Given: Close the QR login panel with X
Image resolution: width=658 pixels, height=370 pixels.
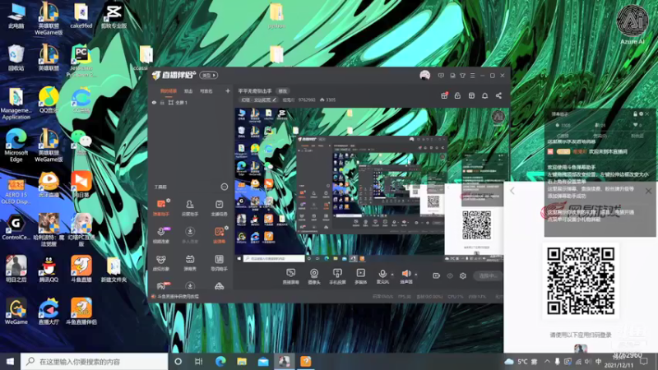Looking at the screenshot, I should point(648,191).
